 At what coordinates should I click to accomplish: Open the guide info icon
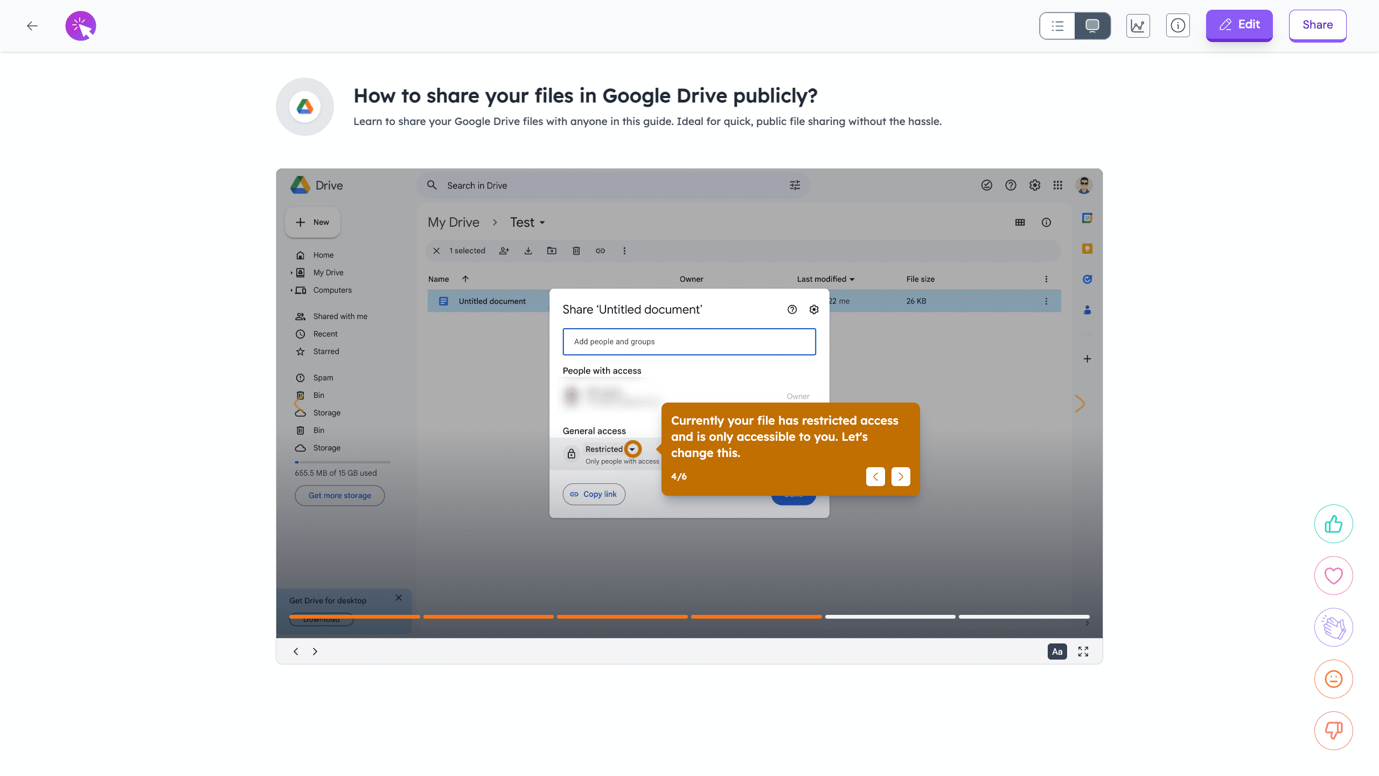tap(1178, 25)
